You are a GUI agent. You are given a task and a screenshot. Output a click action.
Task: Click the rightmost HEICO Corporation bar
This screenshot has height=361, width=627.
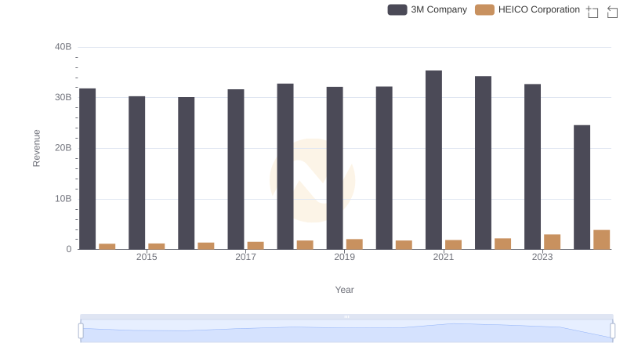coord(601,240)
